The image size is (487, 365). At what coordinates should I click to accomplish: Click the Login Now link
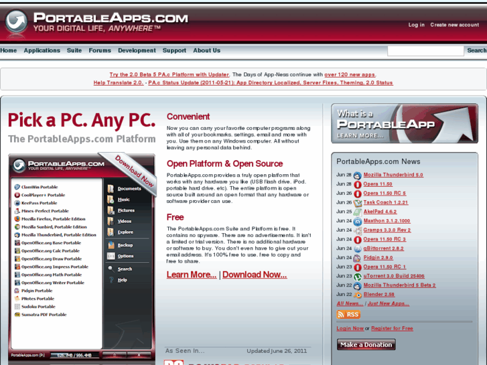[350, 328]
